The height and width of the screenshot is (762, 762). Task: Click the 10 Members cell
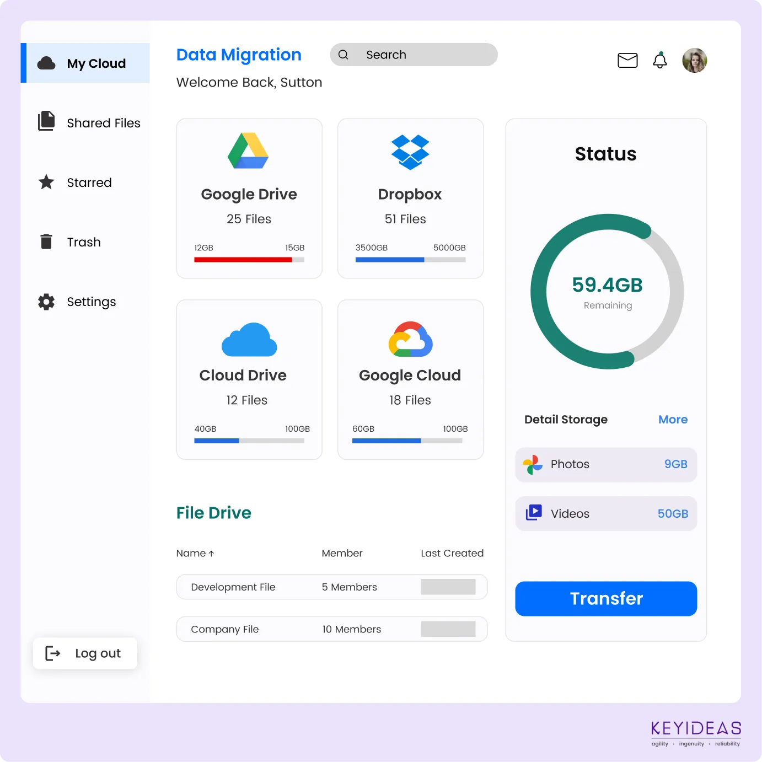pyautogui.click(x=352, y=629)
